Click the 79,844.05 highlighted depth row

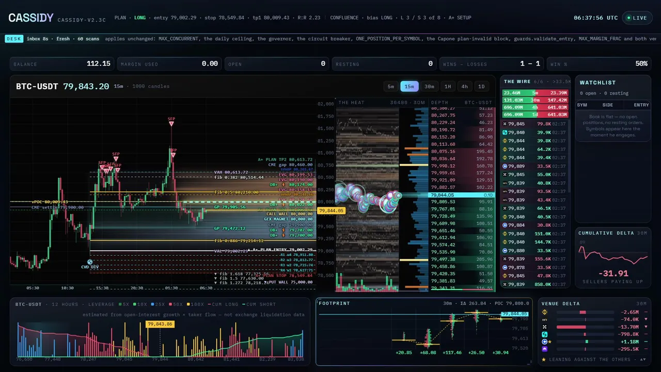[x=462, y=195]
